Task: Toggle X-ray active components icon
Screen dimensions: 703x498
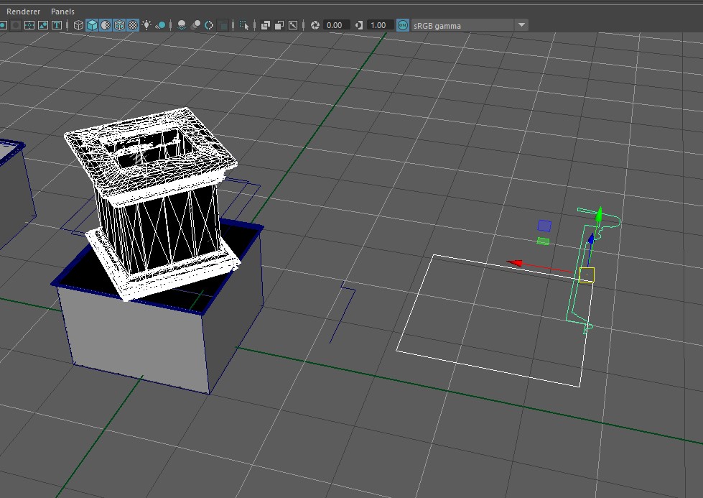Action: 279,25
